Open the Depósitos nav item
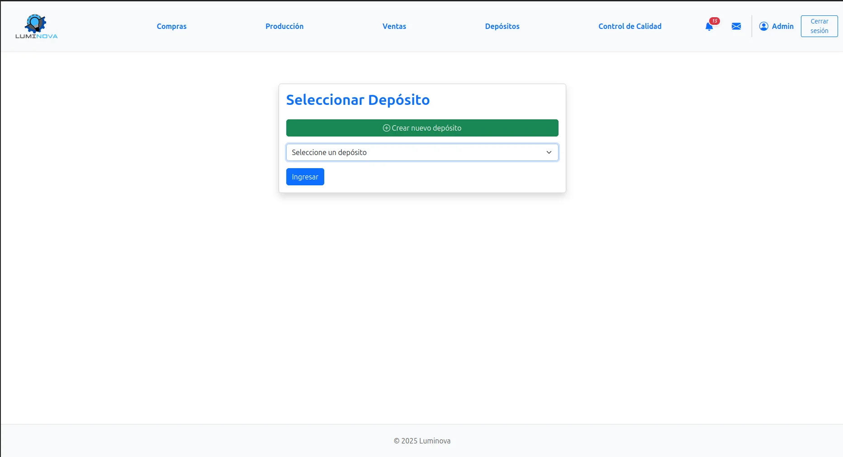This screenshot has height=457, width=843. pyautogui.click(x=502, y=26)
